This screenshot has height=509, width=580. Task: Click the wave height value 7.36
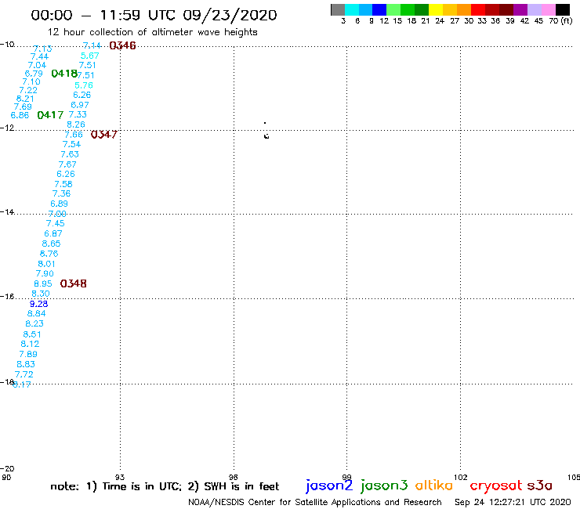tap(61, 193)
